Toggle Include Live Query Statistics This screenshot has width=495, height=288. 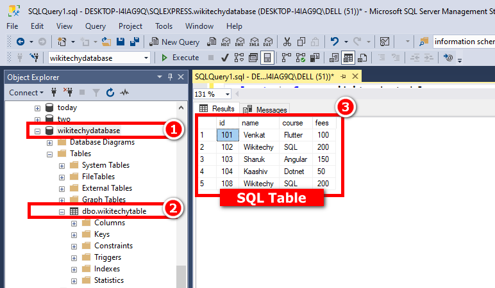point(301,58)
